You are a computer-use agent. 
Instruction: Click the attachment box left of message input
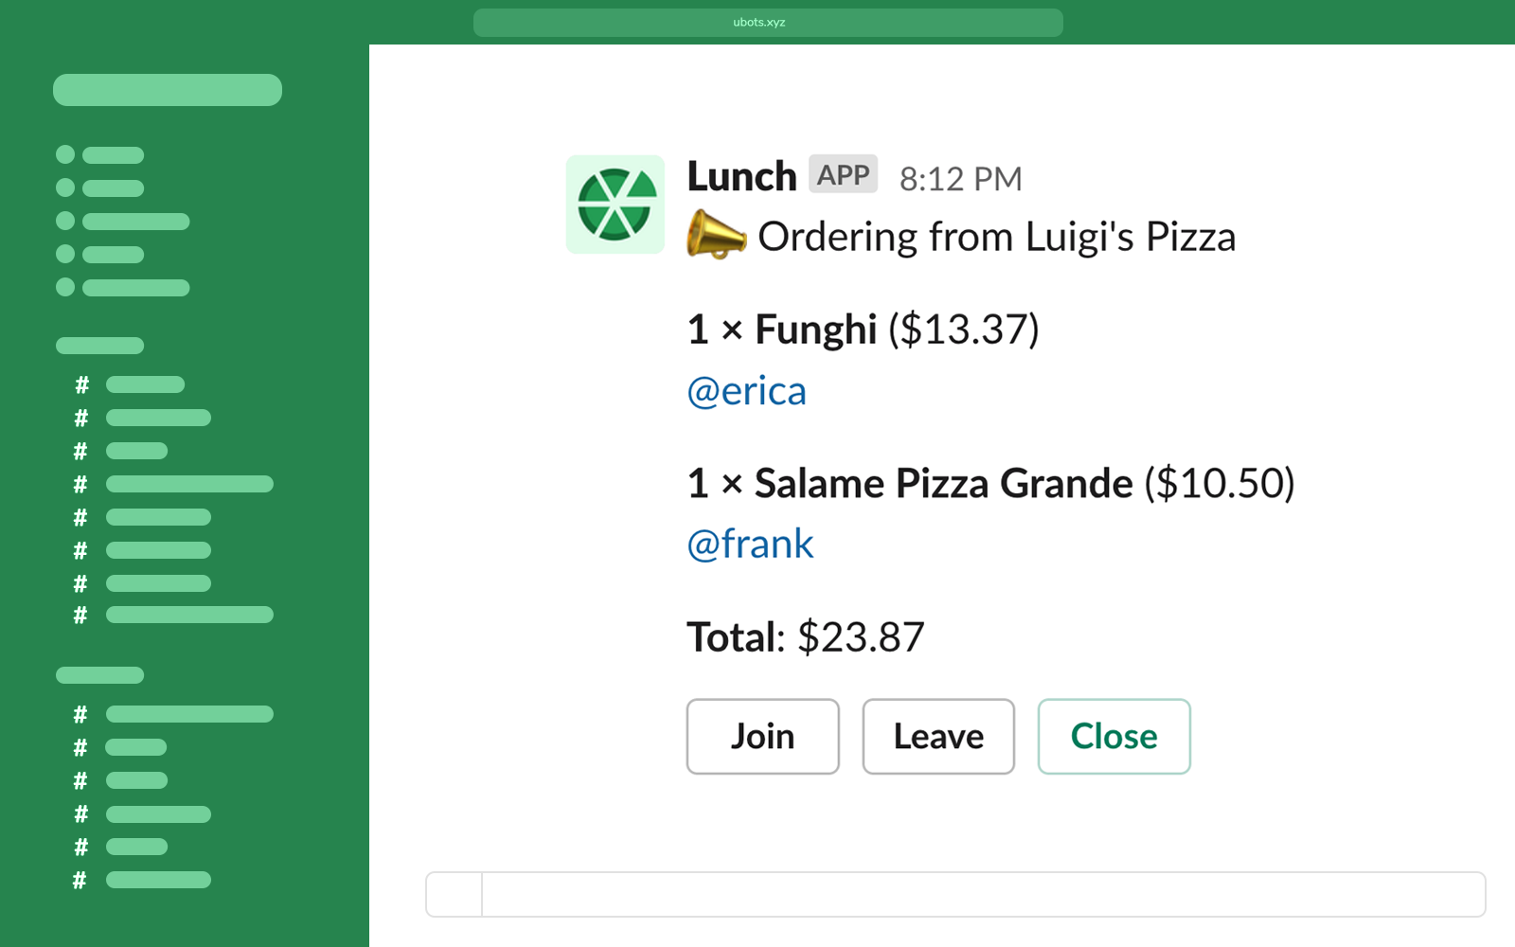[x=454, y=894]
